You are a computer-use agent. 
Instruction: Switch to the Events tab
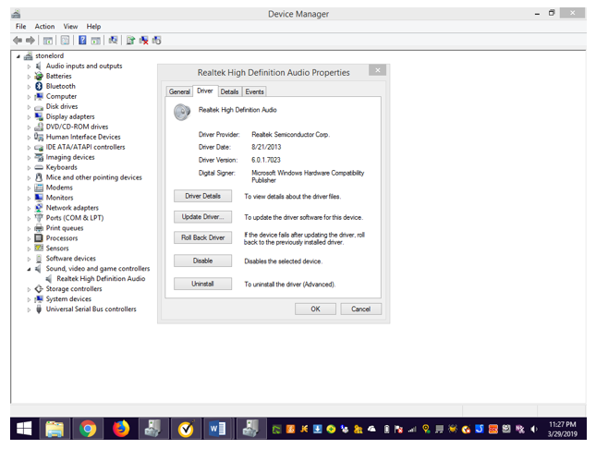(x=254, y=91)
